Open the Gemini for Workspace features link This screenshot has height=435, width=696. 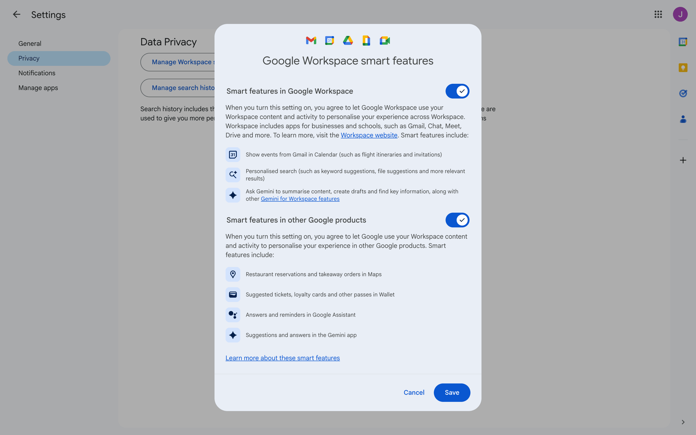point(300,199)
